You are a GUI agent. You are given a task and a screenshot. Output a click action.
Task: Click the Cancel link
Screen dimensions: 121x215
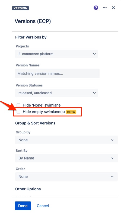(43, 206)
